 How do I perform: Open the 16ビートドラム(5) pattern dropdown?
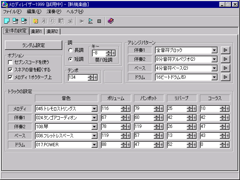tap(214, 77)
